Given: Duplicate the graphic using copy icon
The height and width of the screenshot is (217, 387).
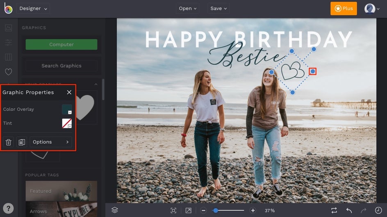Looking at the screenshot, I should click(22, 142).
